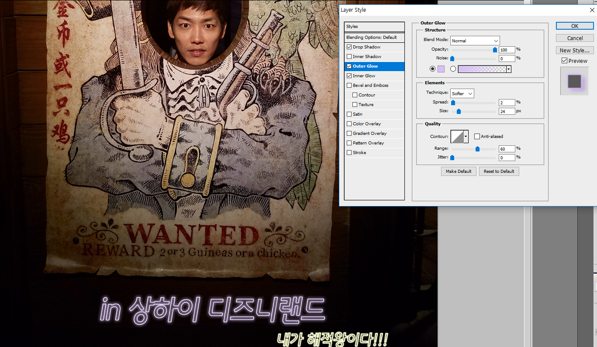Click the Range slider handle
Screen dimensions: 597x347
tap(477, 149)
